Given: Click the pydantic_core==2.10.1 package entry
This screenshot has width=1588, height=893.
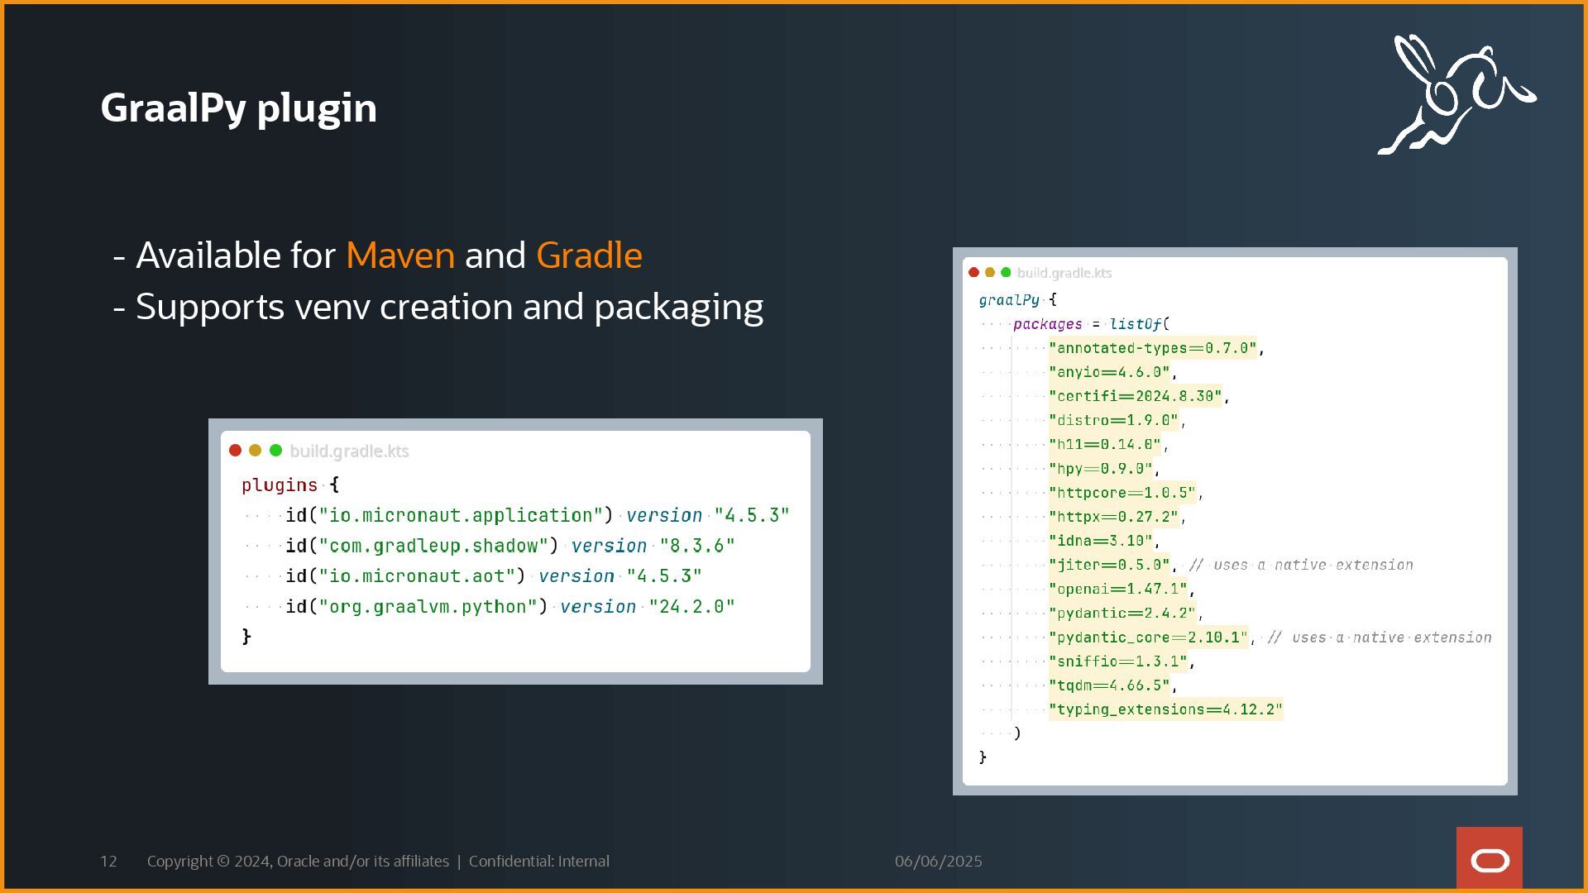Looking at the screenshot, I should click(1148, 638).
